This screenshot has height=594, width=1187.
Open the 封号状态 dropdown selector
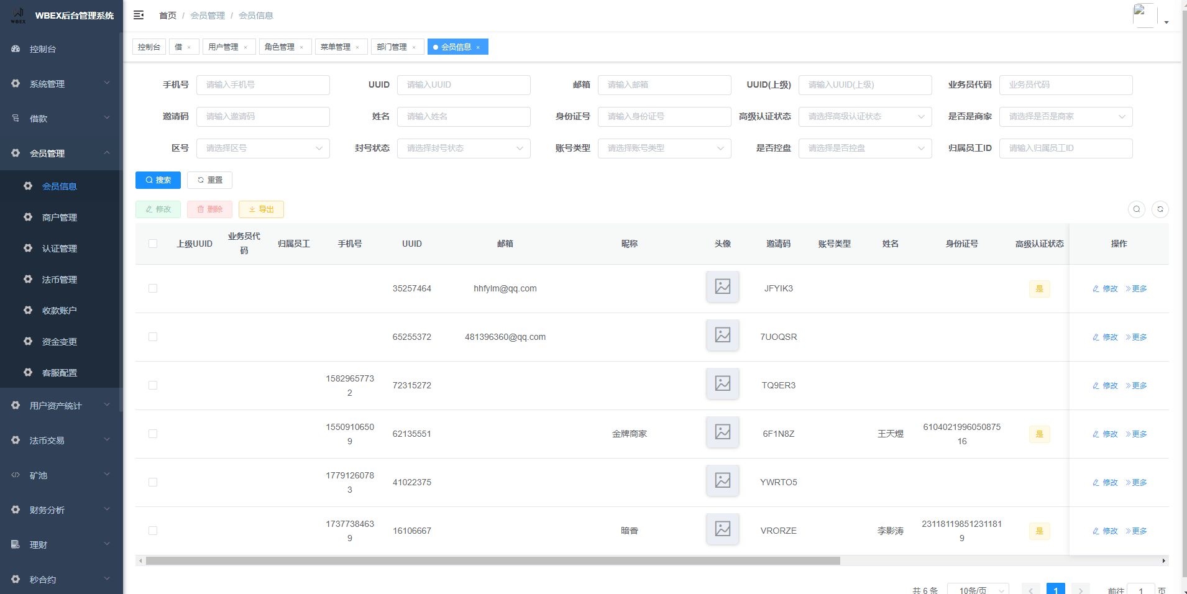(x=463, y=148)
